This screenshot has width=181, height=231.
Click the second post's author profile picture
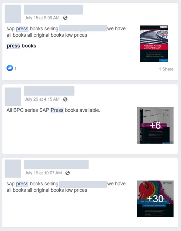(x=13, y=97)
